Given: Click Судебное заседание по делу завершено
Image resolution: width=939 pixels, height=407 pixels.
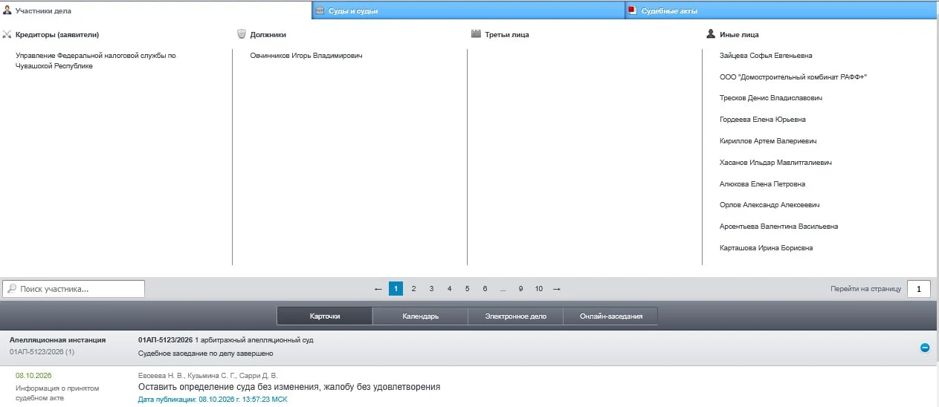Looking at the screenshot, I should coord(206,354).
